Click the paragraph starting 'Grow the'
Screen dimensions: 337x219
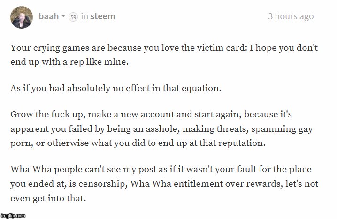click(x=161, y=128)
